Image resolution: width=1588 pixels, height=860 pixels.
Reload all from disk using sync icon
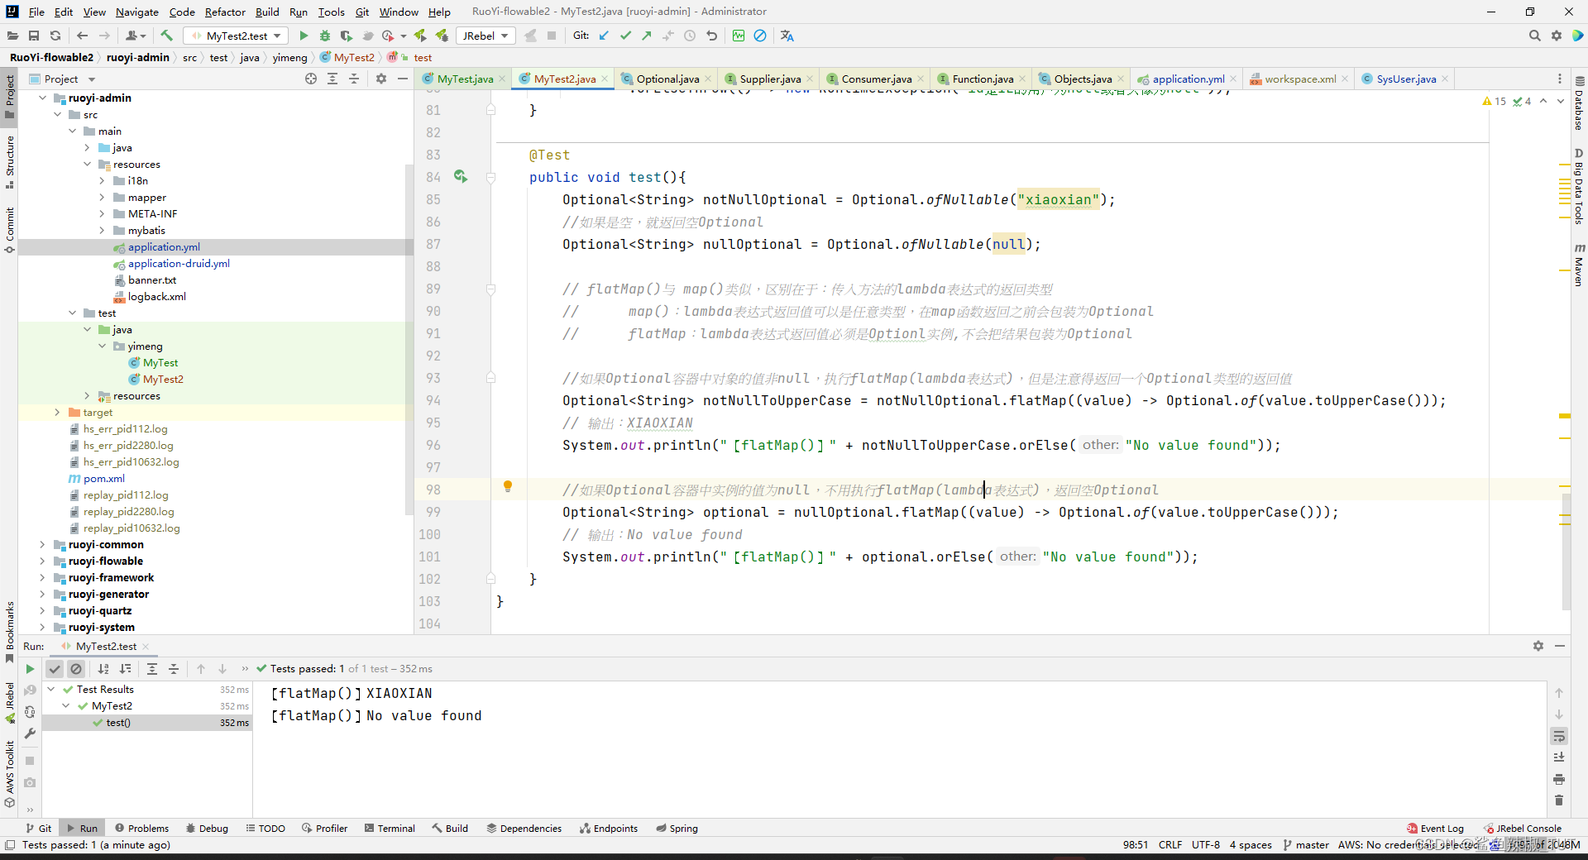coord(55,36)
